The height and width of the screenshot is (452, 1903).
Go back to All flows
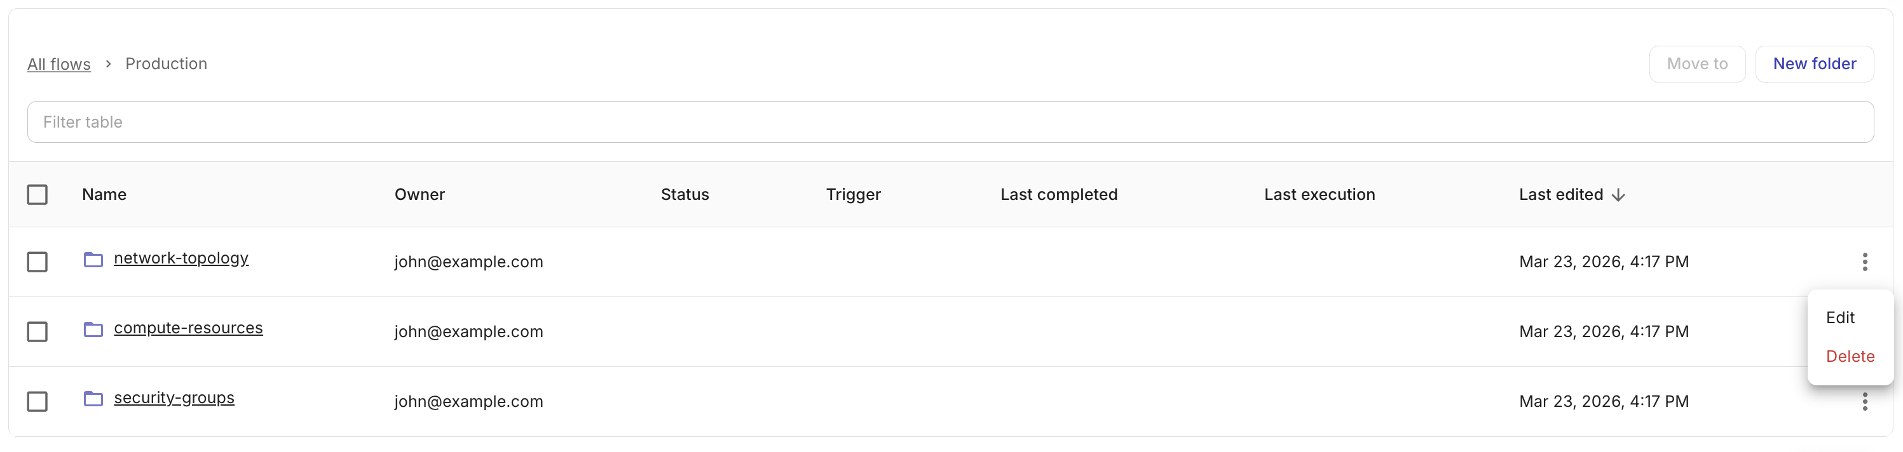pyautogui.click(x=59, y=64)
